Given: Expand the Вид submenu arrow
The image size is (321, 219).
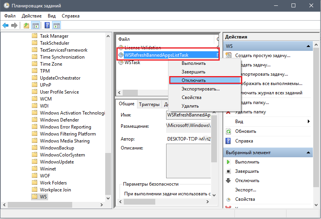Looking at the screenshot, I should tap(309, 121).
